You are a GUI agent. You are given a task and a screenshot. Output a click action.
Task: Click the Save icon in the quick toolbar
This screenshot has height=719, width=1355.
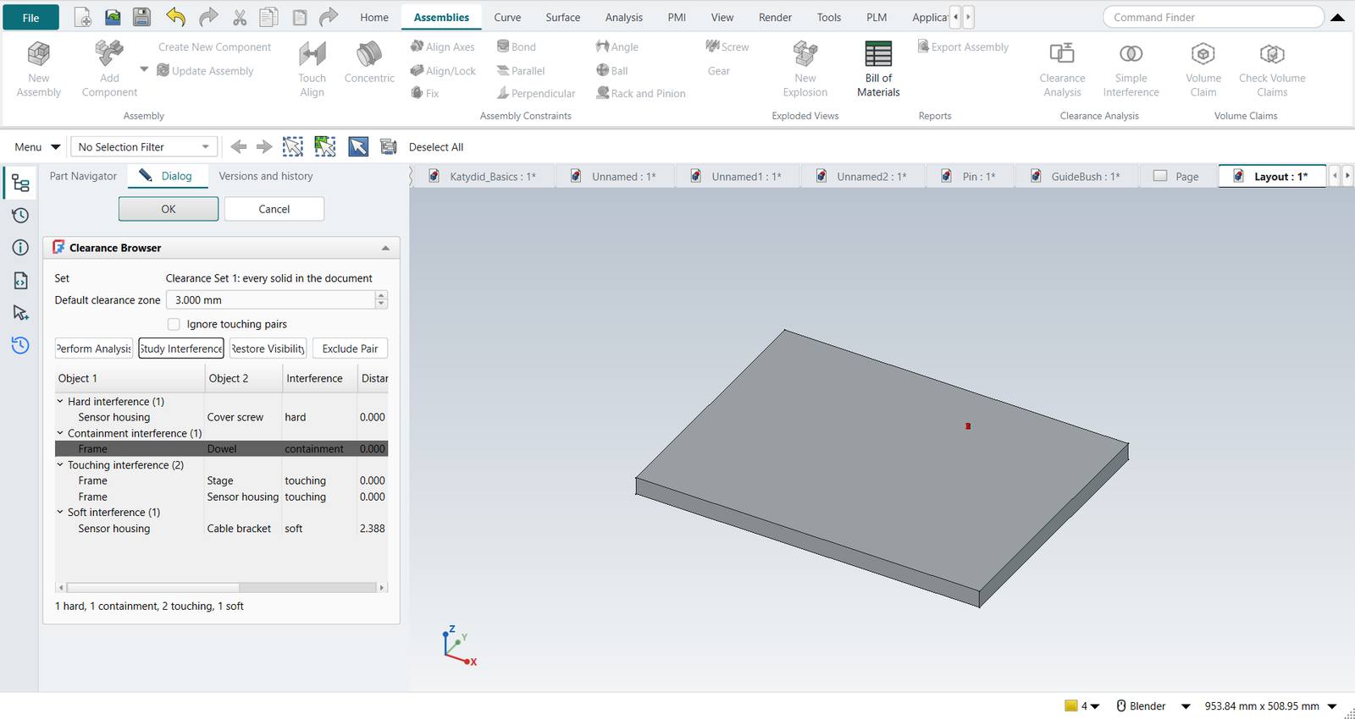point(141,17)
